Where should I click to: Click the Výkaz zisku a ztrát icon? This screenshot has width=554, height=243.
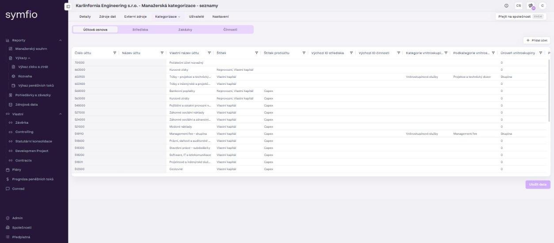(13, 67)
